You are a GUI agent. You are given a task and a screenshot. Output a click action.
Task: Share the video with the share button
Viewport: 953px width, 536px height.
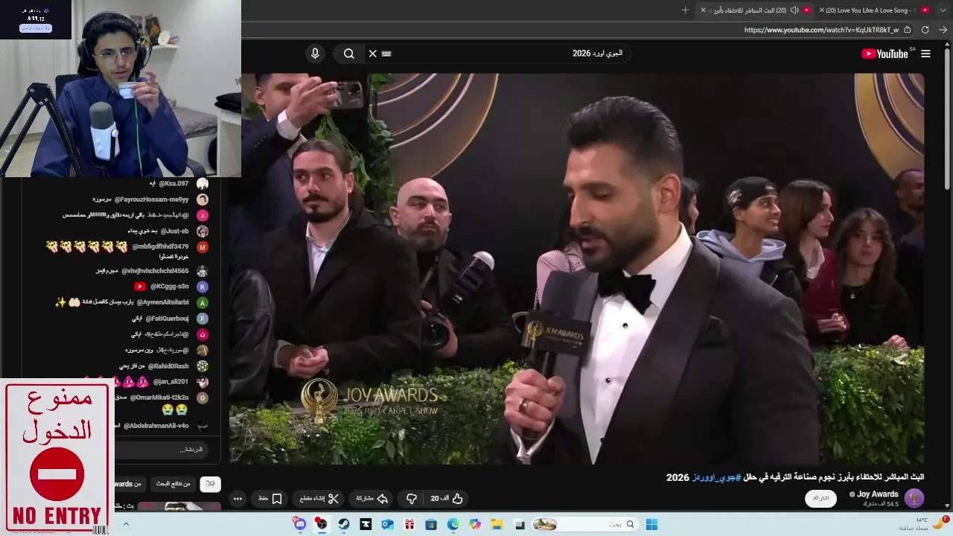point(372,498)
